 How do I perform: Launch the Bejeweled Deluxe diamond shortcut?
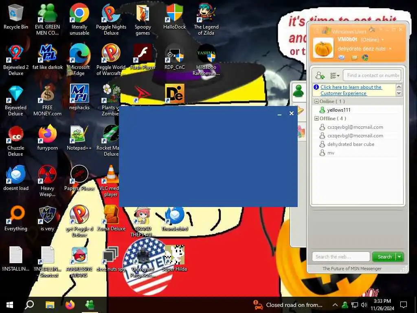(16, 101)
